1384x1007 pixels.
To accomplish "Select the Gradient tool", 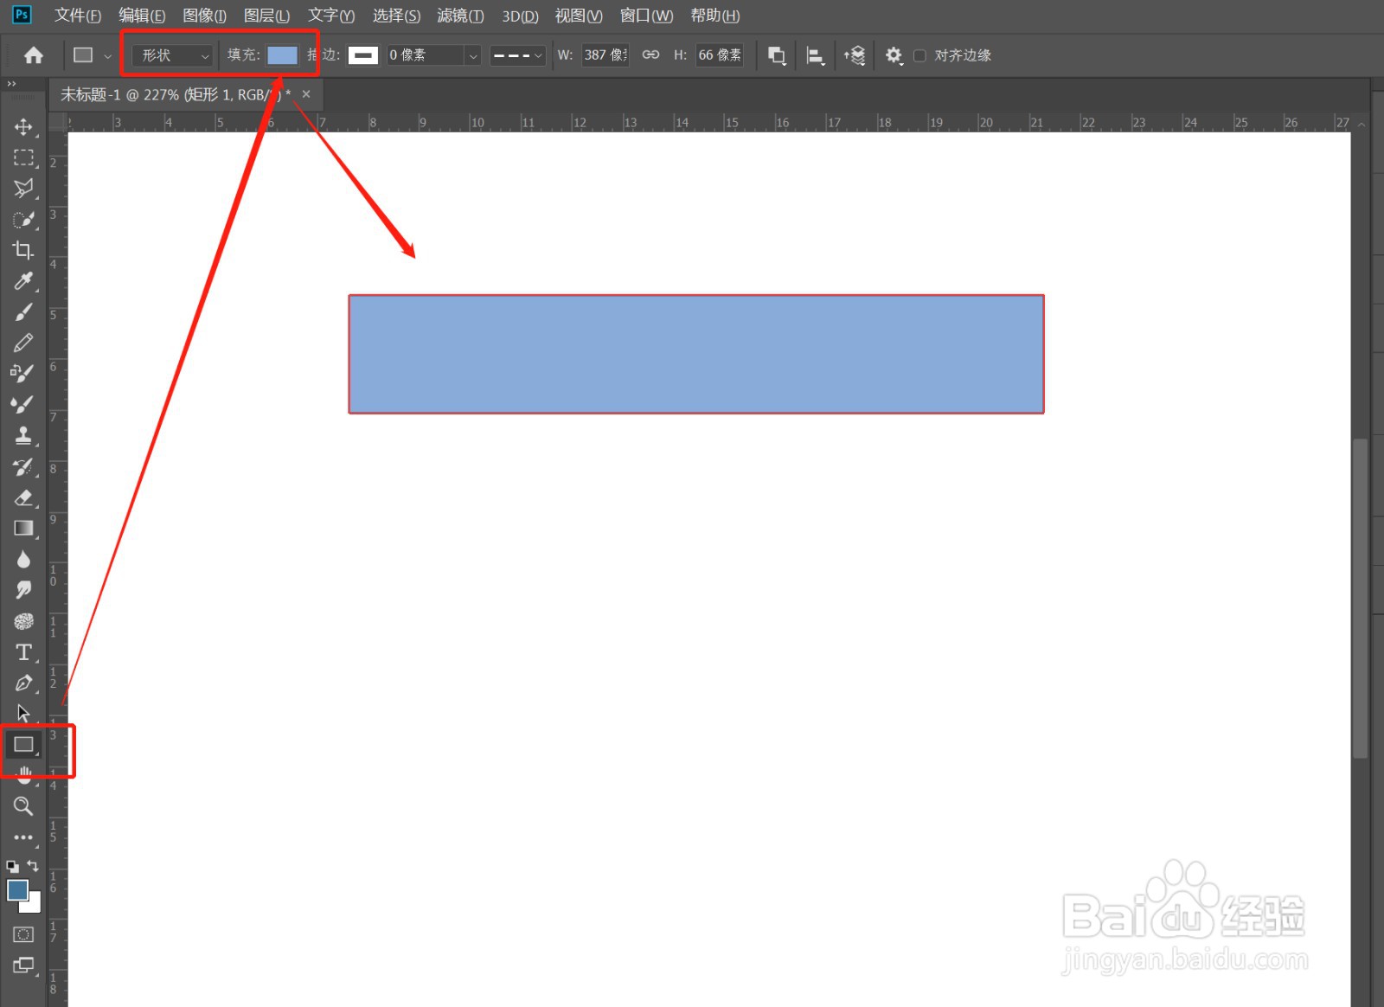I will (23, 528).
